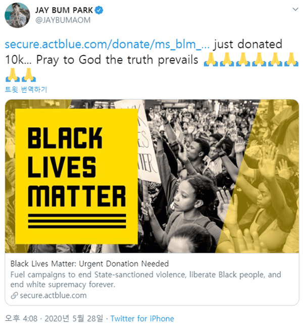
Task: Open the tweet options chevron menu
Action: click(x=295, y=9)
